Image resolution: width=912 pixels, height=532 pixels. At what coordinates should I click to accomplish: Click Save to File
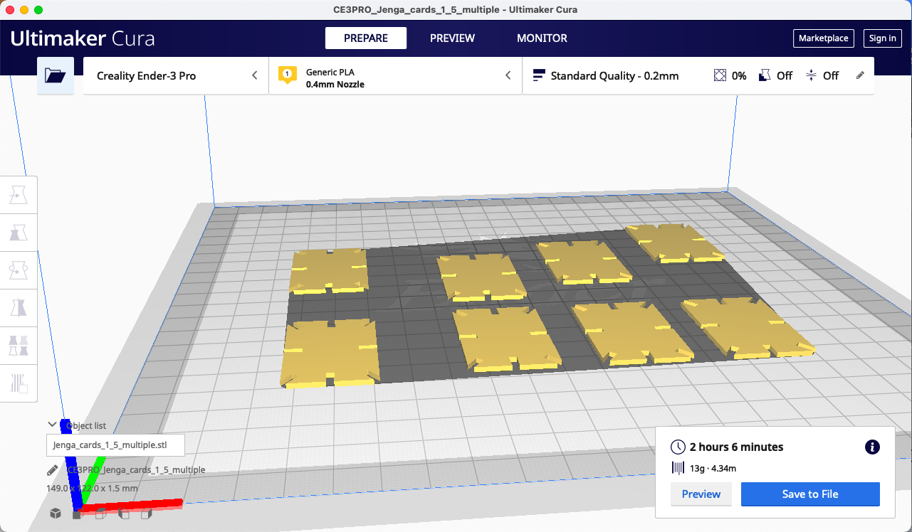pyautogui.click(x=810, y=494)
